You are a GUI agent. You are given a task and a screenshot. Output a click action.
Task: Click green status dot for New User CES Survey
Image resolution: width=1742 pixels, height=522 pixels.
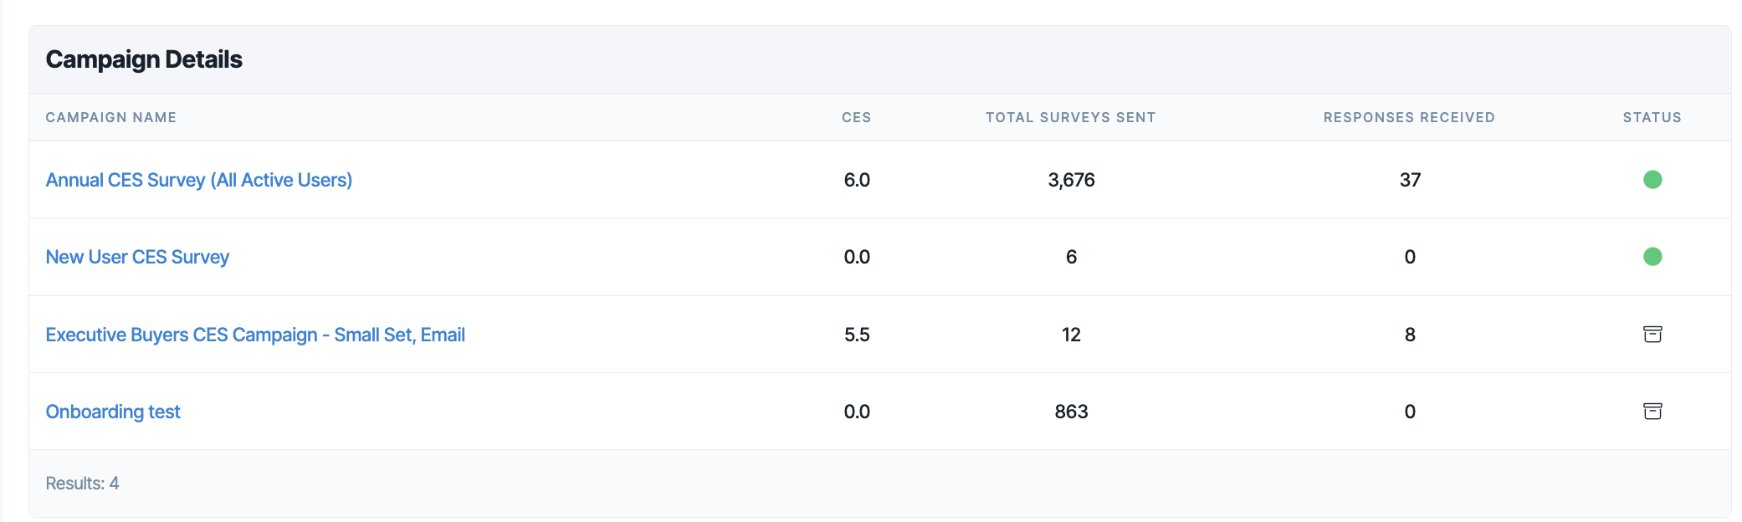point(1652,257)
